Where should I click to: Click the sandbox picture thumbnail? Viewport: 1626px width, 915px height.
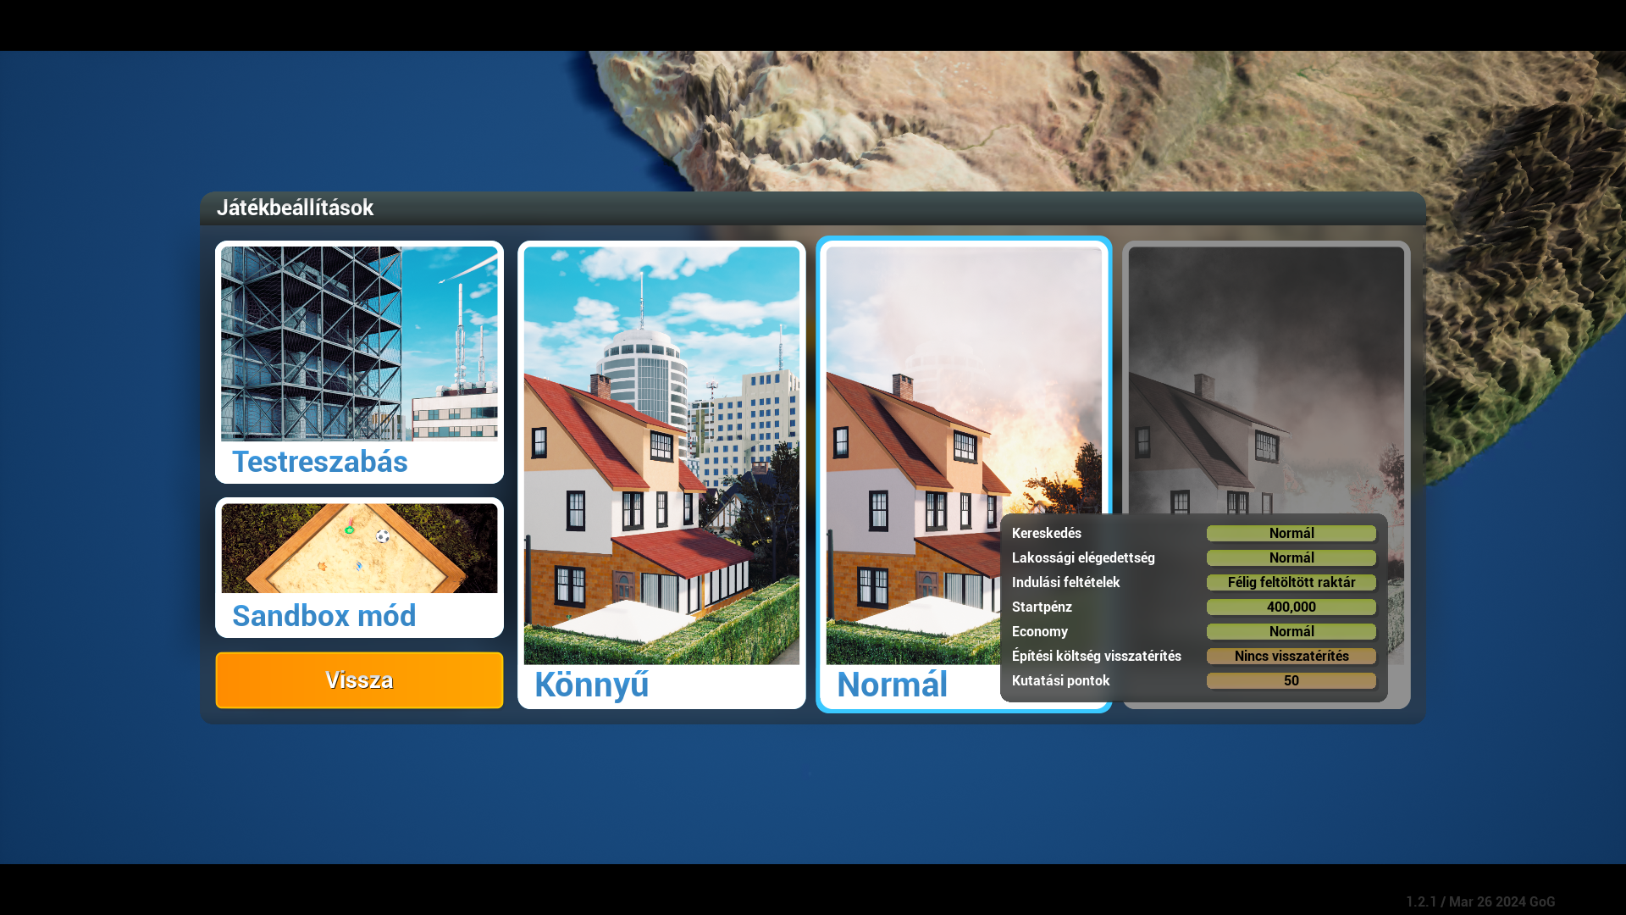(359, 548)
